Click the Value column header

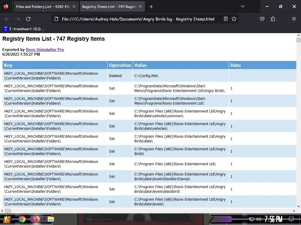tap(181, 65)
